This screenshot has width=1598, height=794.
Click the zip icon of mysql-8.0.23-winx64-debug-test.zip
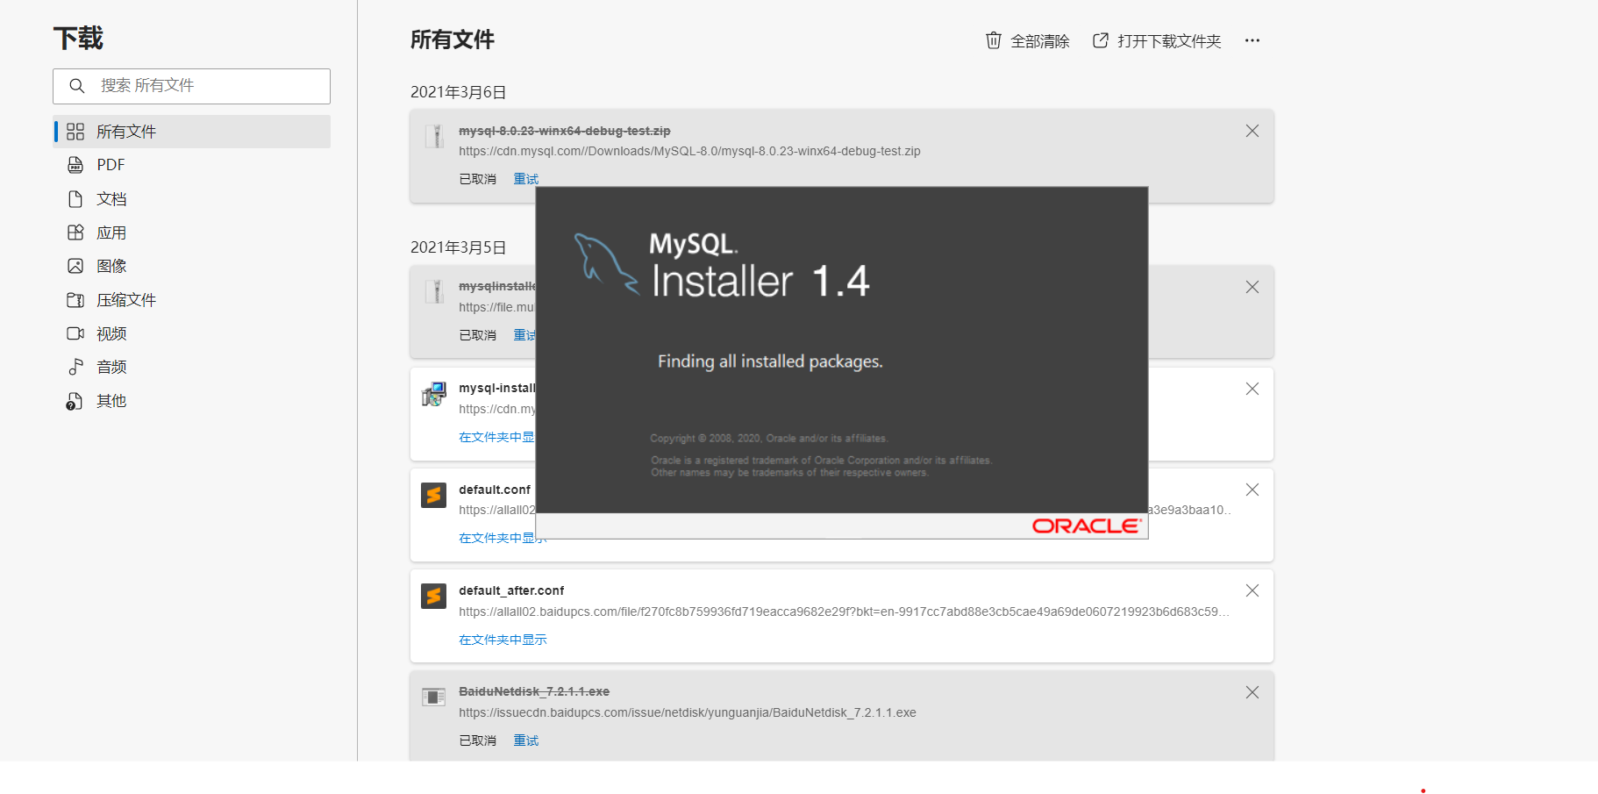(x=434, y=136)
